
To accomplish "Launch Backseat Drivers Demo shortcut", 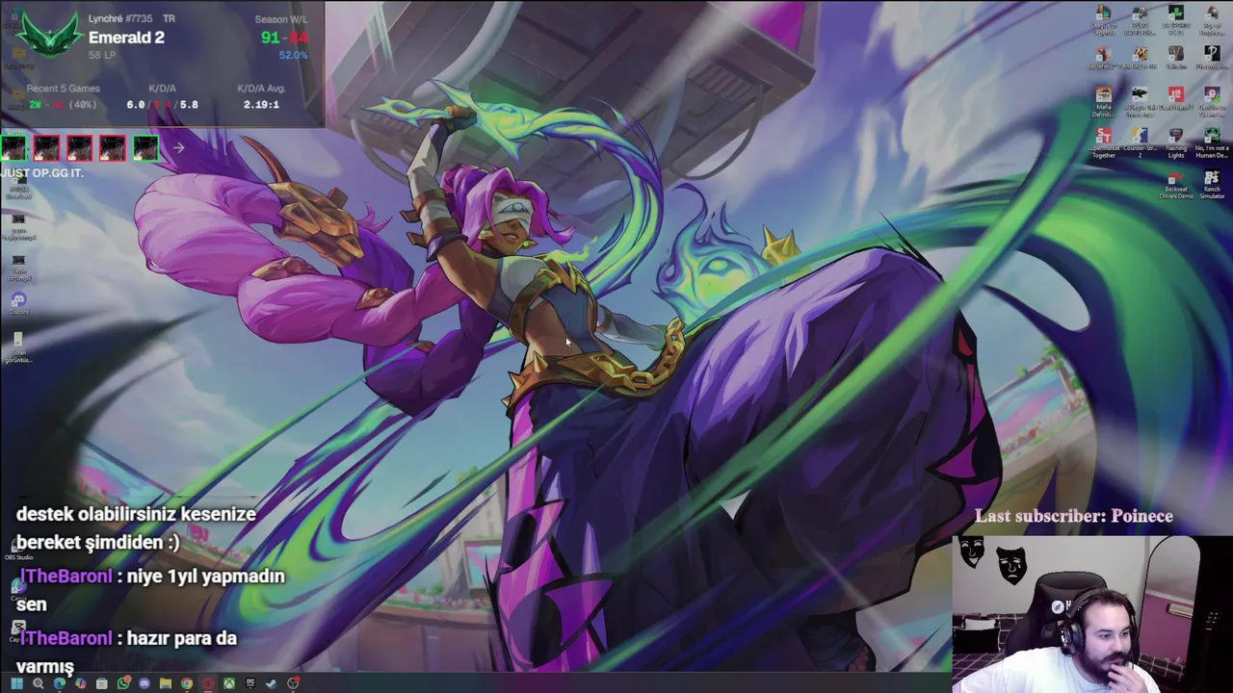I will click(1176, 185).
